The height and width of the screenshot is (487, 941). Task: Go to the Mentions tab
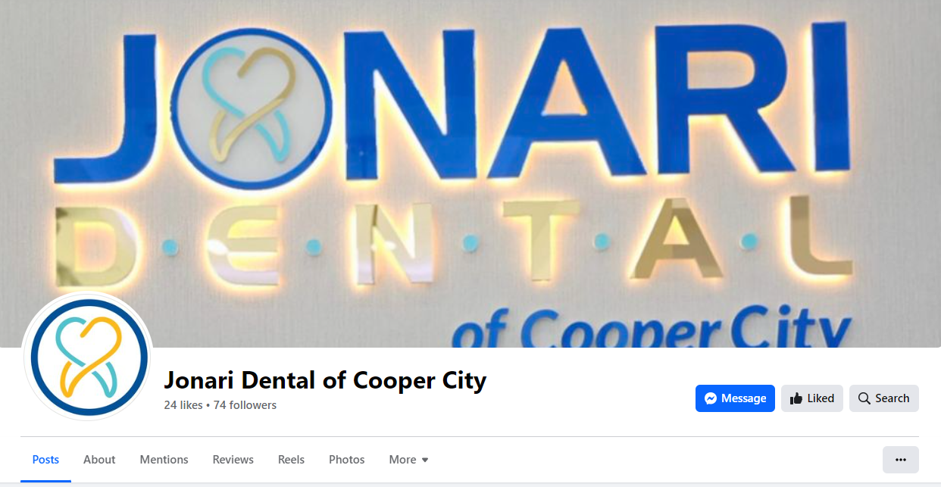pos(164,460)
